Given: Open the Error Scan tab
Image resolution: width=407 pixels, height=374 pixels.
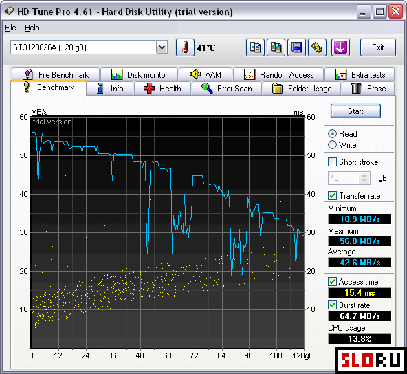Looking at the screenshot, I should click(227, 89).
